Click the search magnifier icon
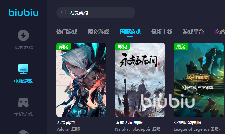The image size is (225, 134). (x=64, y=12)
